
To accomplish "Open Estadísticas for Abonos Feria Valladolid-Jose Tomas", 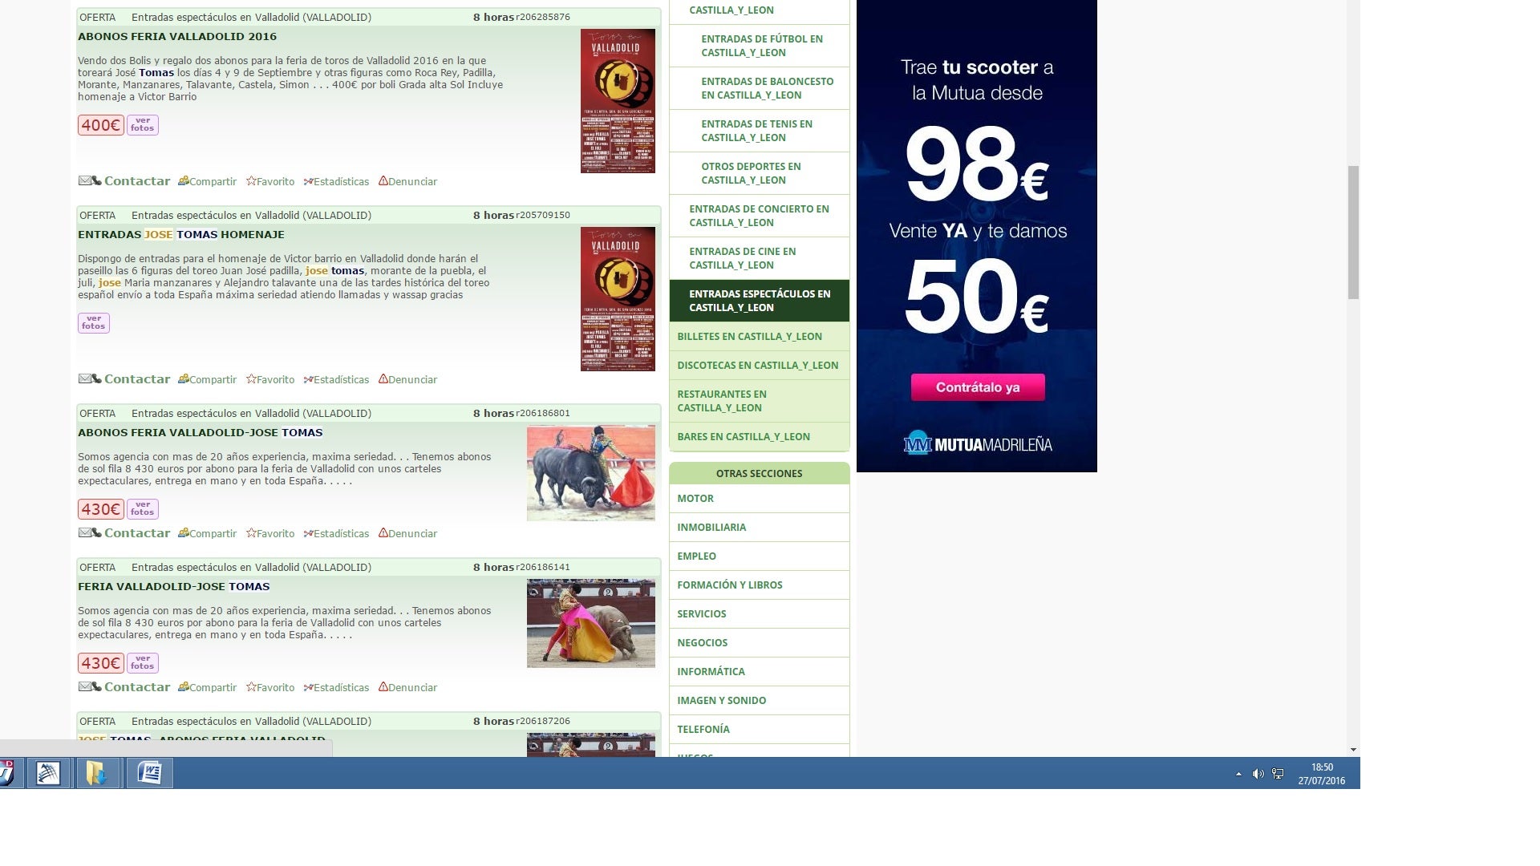I will coord(336,533).
